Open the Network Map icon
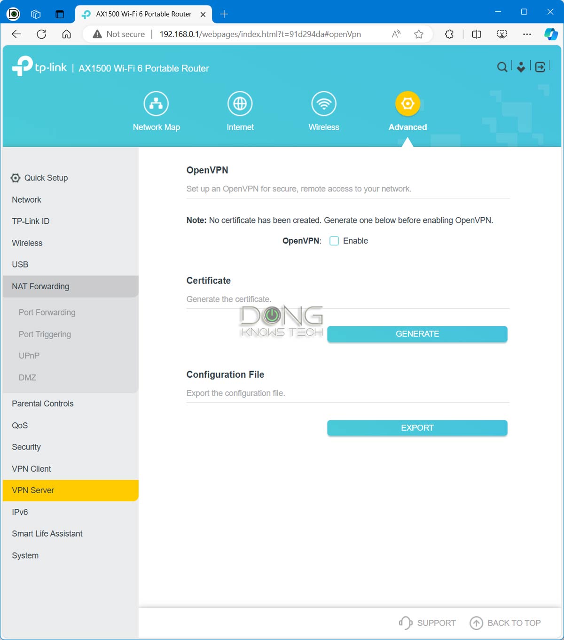The height and width of the screenshot is (640, 564). (x=156, y=103)
